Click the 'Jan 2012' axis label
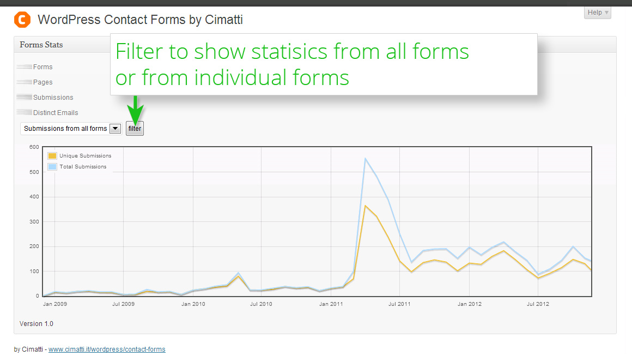632x356 pixels. click(x=470, y=304)
